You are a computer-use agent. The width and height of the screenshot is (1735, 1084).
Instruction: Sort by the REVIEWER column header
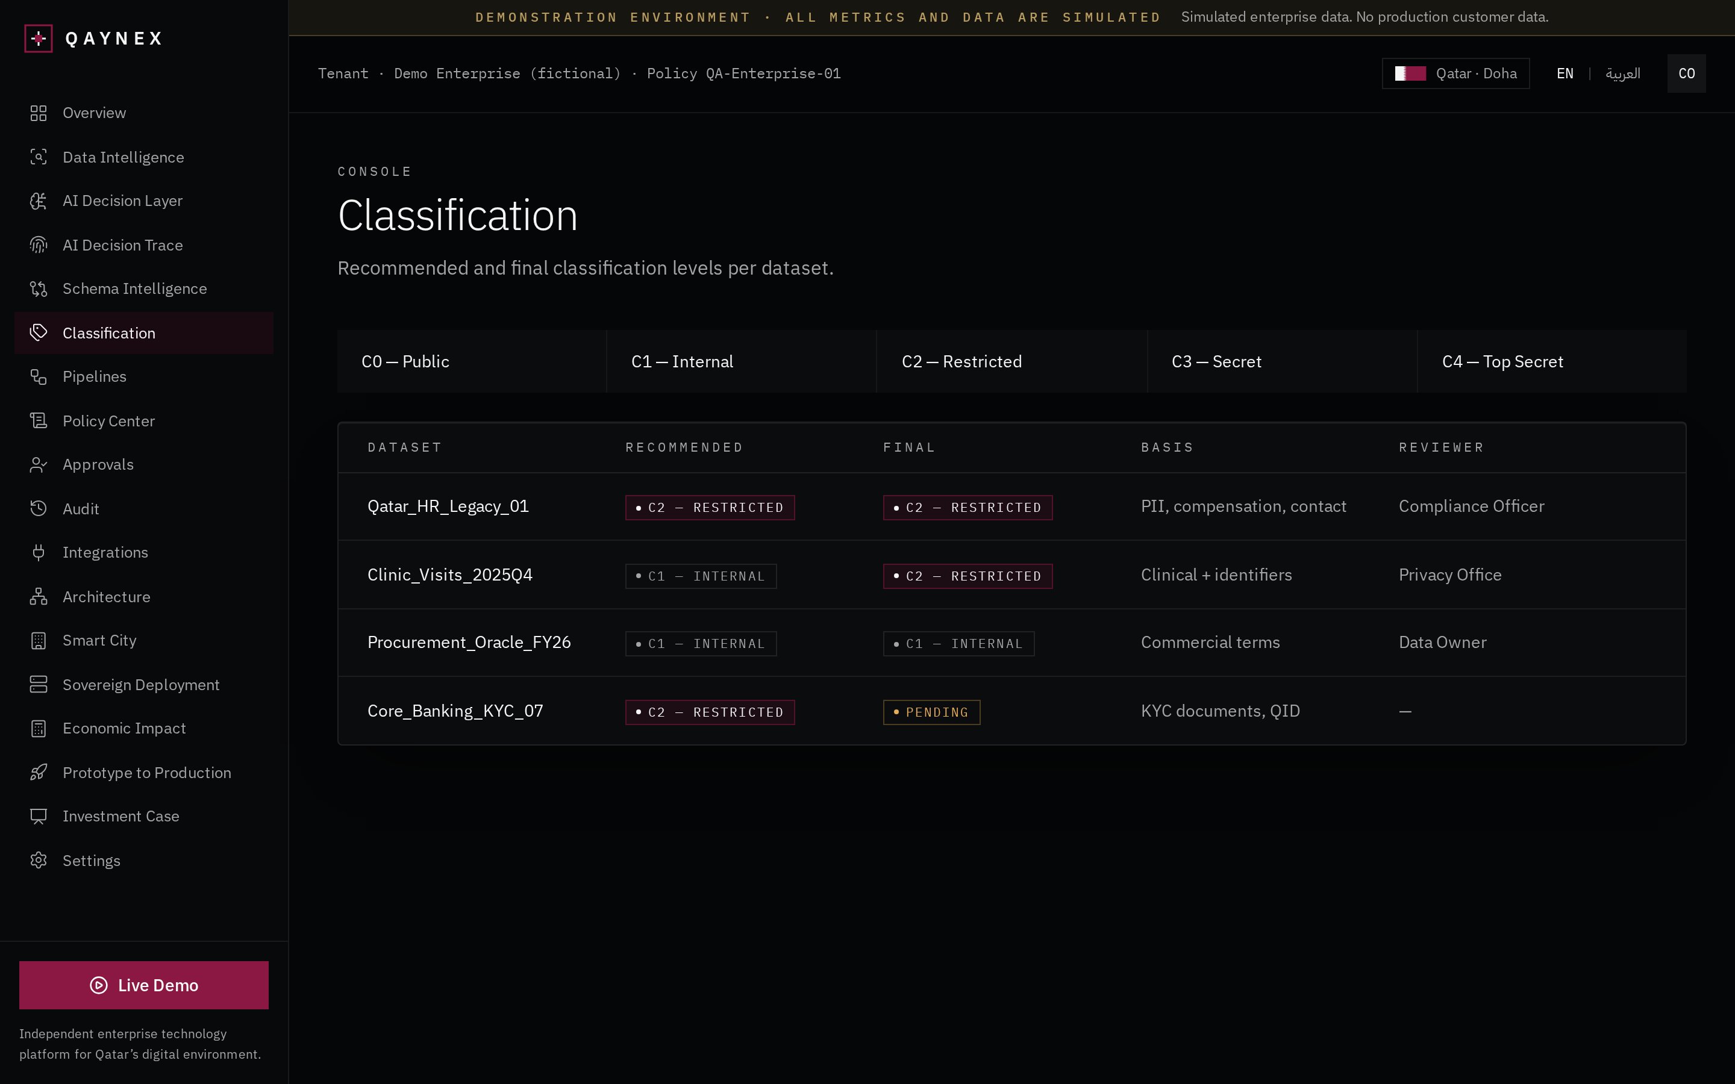(x=1441, y=447)
